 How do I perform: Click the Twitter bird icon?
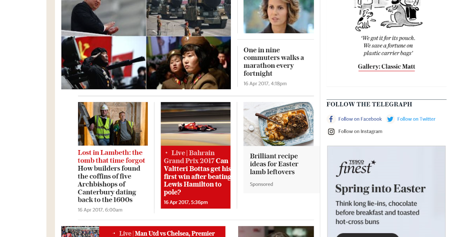[x=390, y=119]
